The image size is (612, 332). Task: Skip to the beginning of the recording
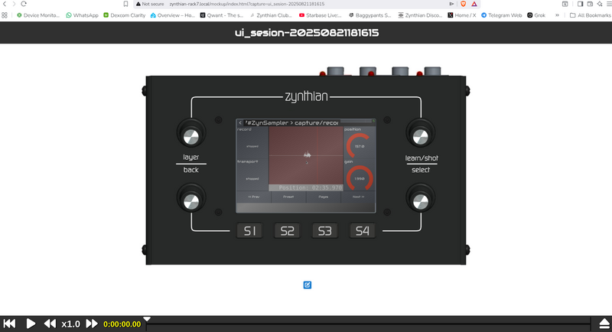click(9, 324)
